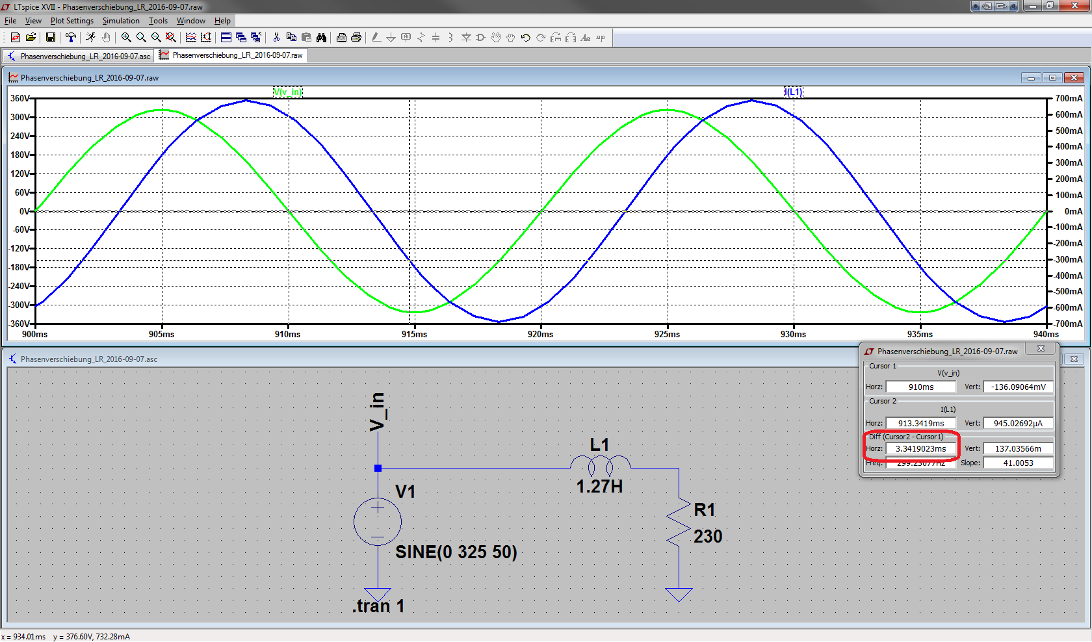This screenshot has width=1092, height=642.
Task: Open the Plot Settings menu
Action: pos(72,21)
